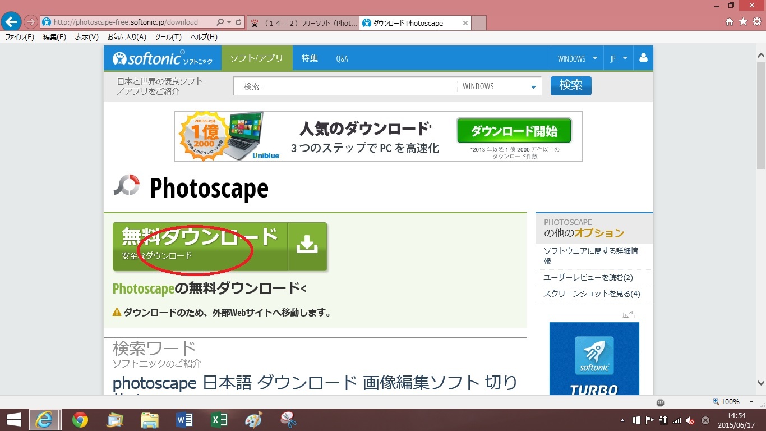Click the Action Center flag icon in the tray
The image size is (766, 431).
pos(650,420)
